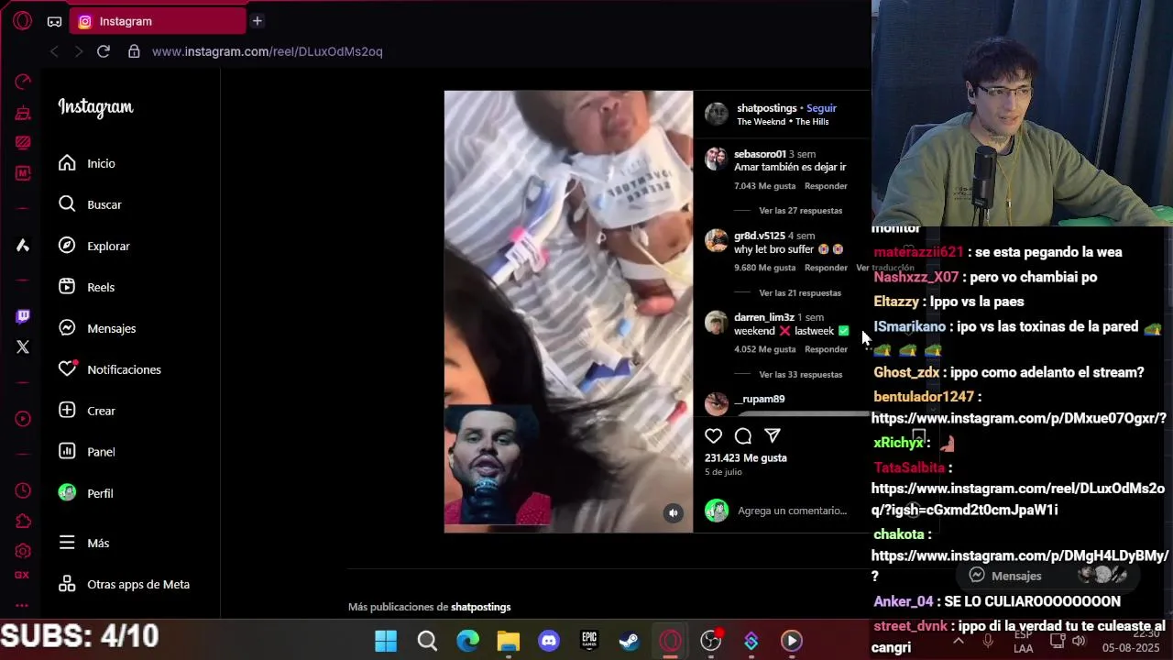Click Crear plus icon in sidebar
The image size is (1173, 660).
pos(67,411)
